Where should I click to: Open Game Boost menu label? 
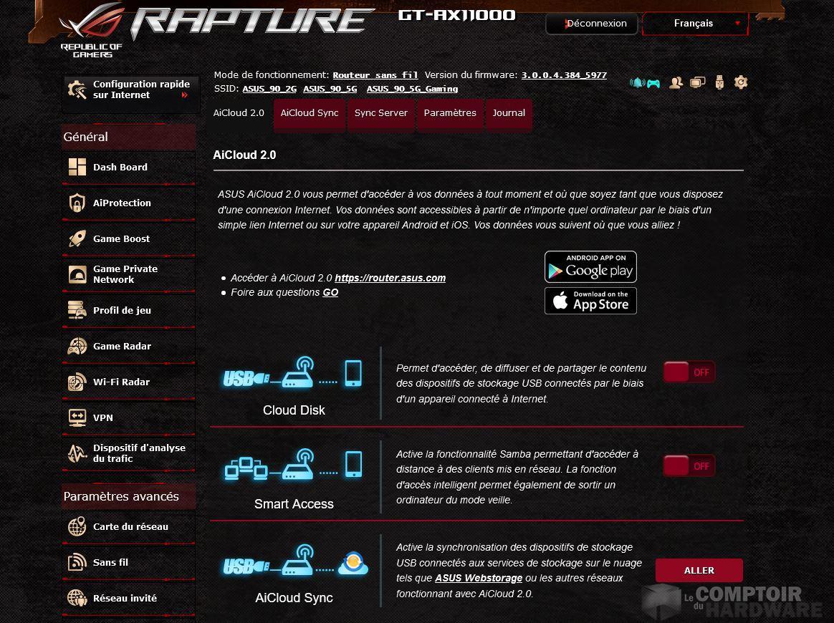121,238
